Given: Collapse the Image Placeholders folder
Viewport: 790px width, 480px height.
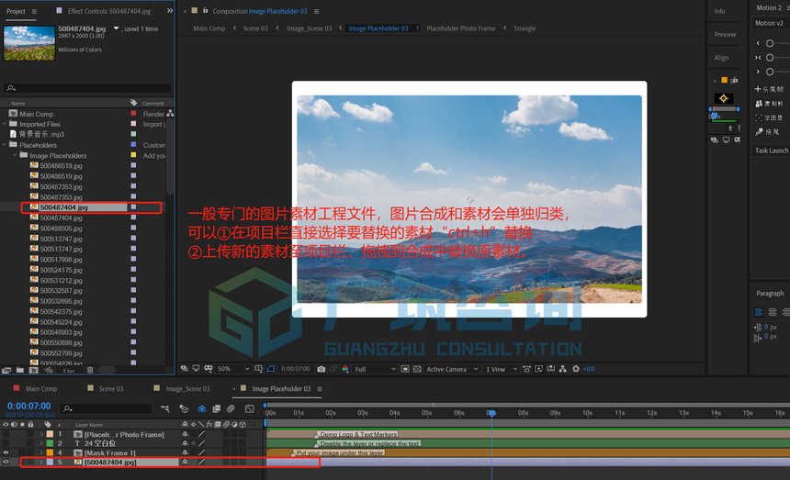Looking at the screenshot, I should click(x=15, y=155).
